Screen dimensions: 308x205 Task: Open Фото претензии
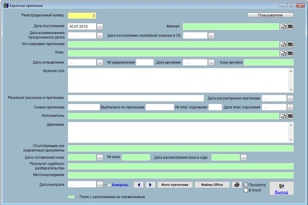click(175, 185)
